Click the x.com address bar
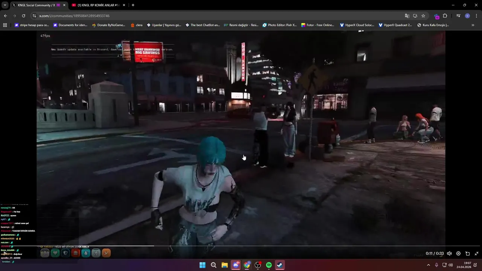Viewport: 482px width, 271px height. 218,16
